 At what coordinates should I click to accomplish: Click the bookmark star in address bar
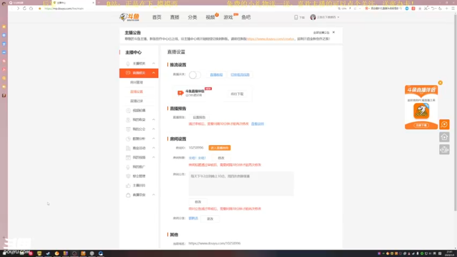click(40, 9)
